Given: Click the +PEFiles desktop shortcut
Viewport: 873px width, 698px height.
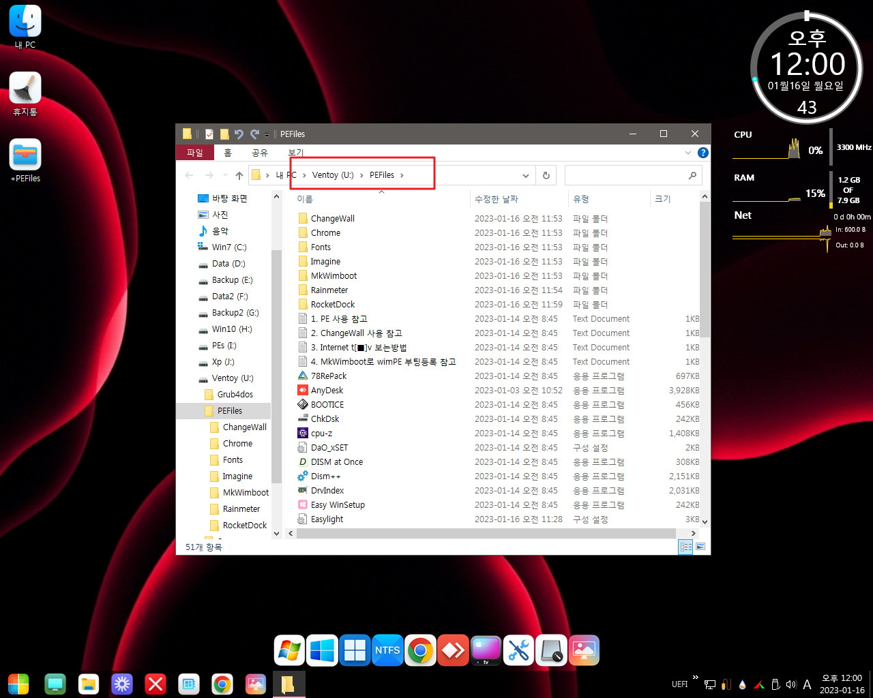Looking at the screenshot, I should click(25, 161).
